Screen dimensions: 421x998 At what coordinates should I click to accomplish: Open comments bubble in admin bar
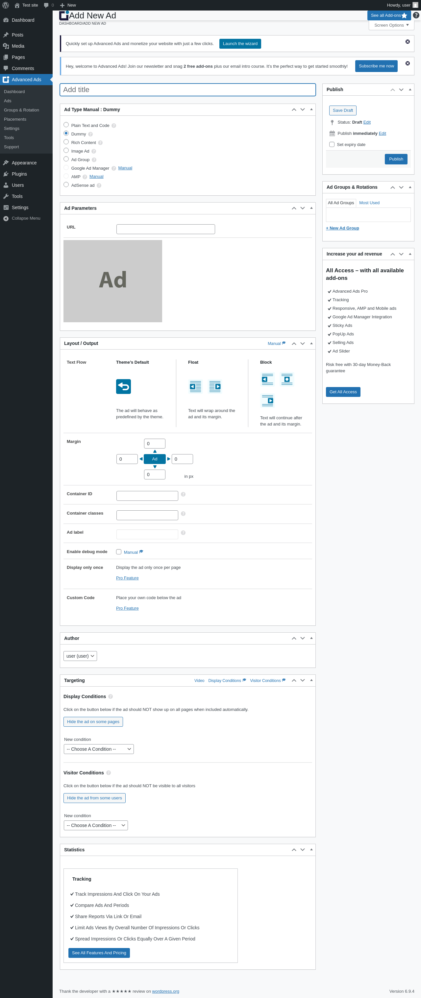point(48,5)
